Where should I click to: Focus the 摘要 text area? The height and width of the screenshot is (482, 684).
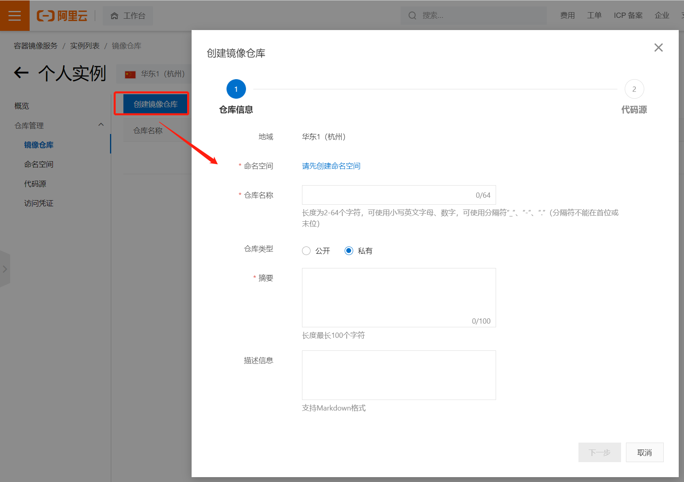tap(399, 298)
